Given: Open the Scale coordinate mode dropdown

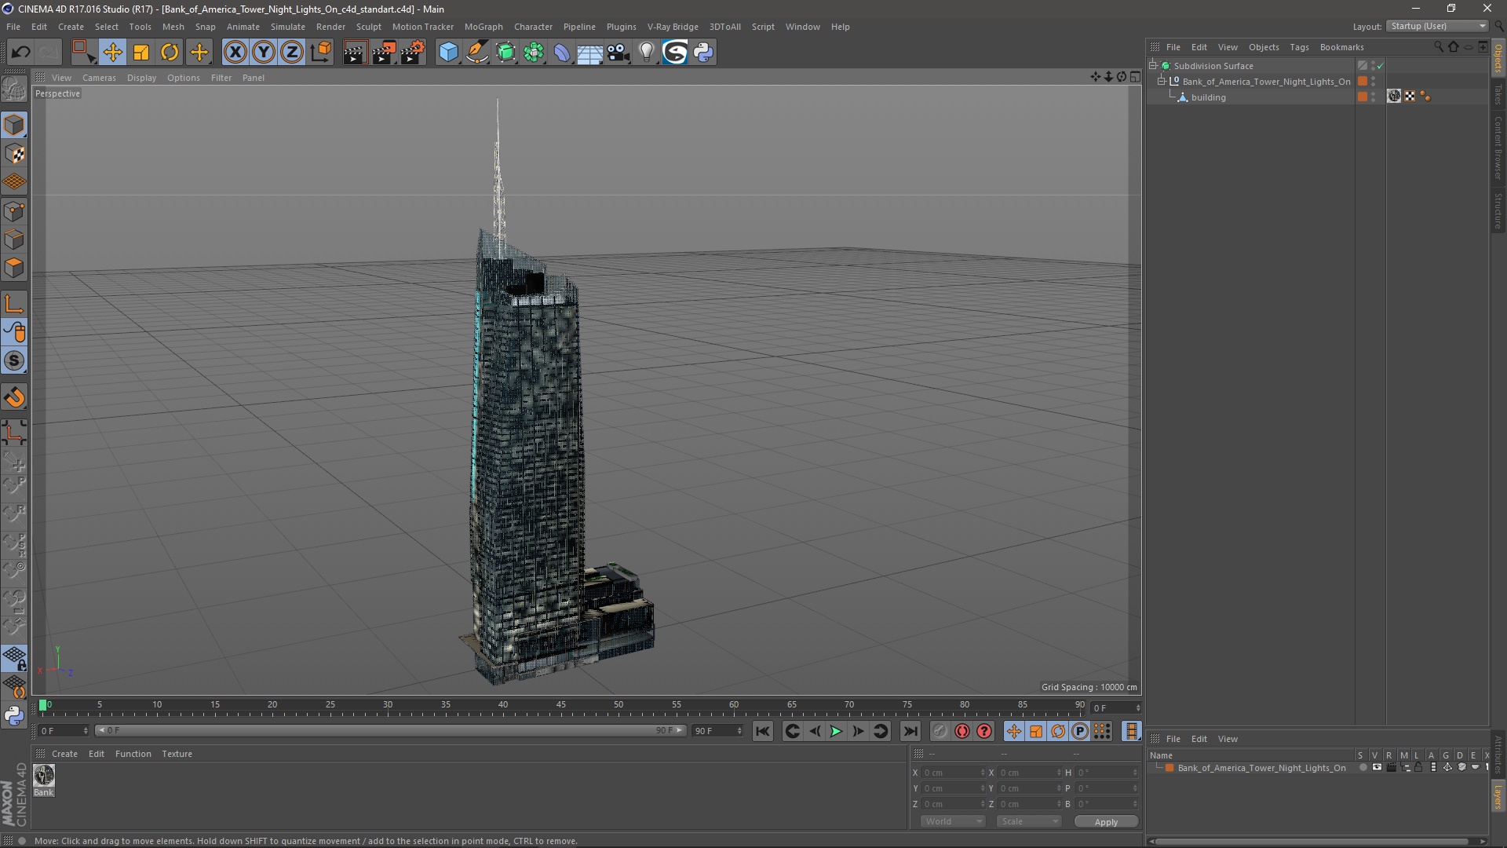Looking at the screenshot, I should tap(1029, 821).
